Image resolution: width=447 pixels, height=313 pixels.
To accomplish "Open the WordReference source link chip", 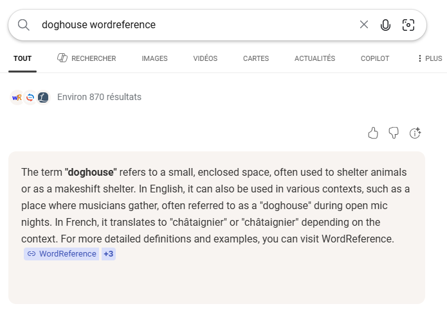I will point(62,254).
